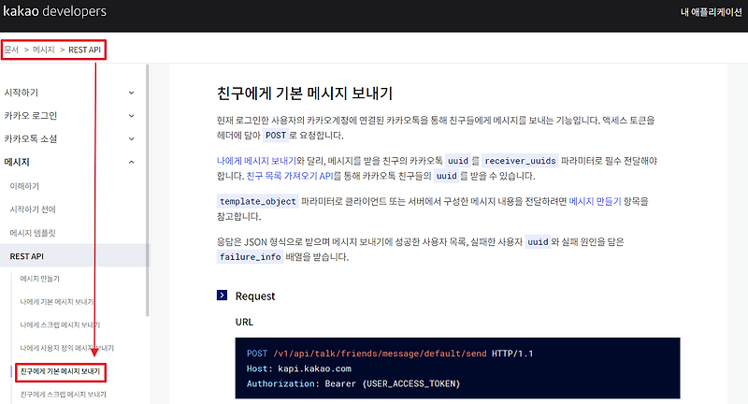Click the Authorization Bearer line in code
Image resolution: width=748 pixels, height=404 pixels.
click(353, 383)
